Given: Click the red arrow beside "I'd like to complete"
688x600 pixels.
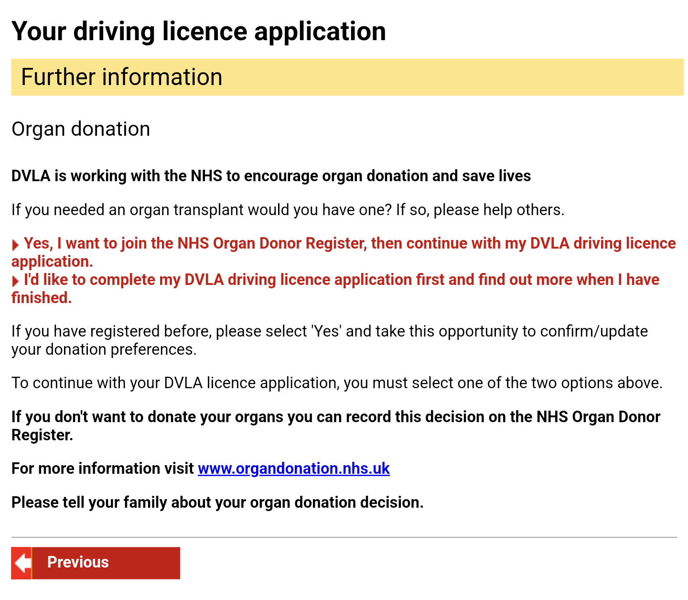Looking at the screenshot, I should [x=15, y=281].
